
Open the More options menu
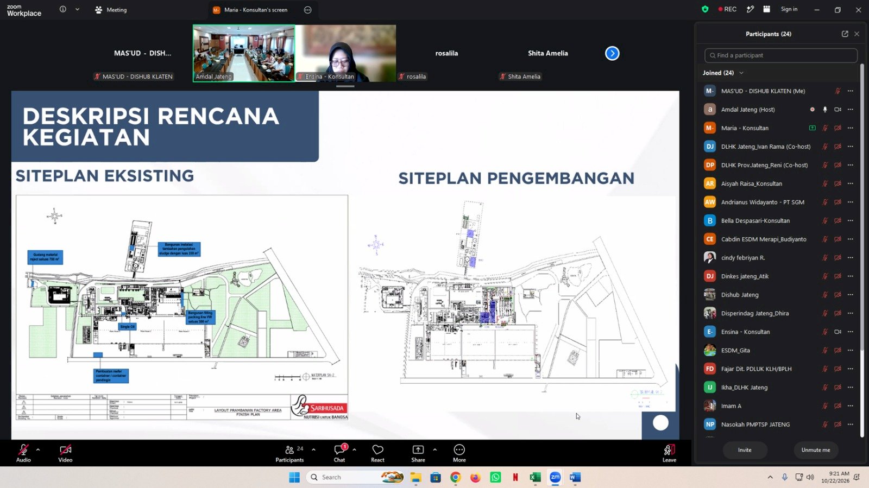[x=459, y=453]
